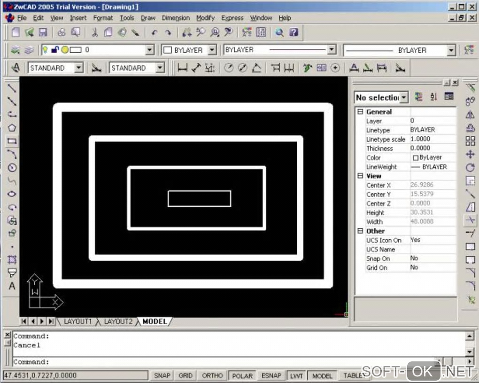This screenshot has height=383, width=479.
Task: Click the Save (floppy disk) icon
Action: [43, 32]
